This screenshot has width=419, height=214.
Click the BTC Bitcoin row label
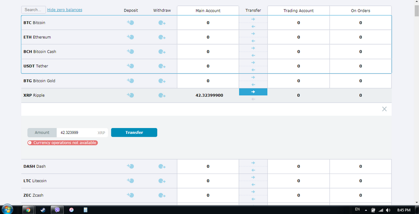(34, 23)
